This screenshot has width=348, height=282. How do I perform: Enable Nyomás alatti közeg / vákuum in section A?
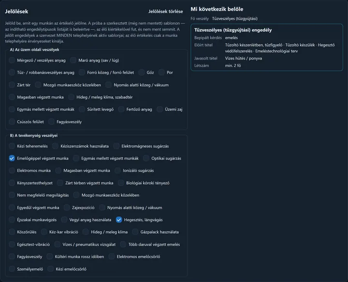click(x=109, y=85)
